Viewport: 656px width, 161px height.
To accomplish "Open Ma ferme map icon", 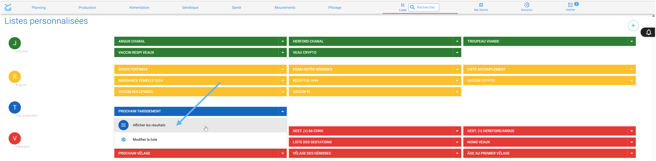I will coord(481,5).
